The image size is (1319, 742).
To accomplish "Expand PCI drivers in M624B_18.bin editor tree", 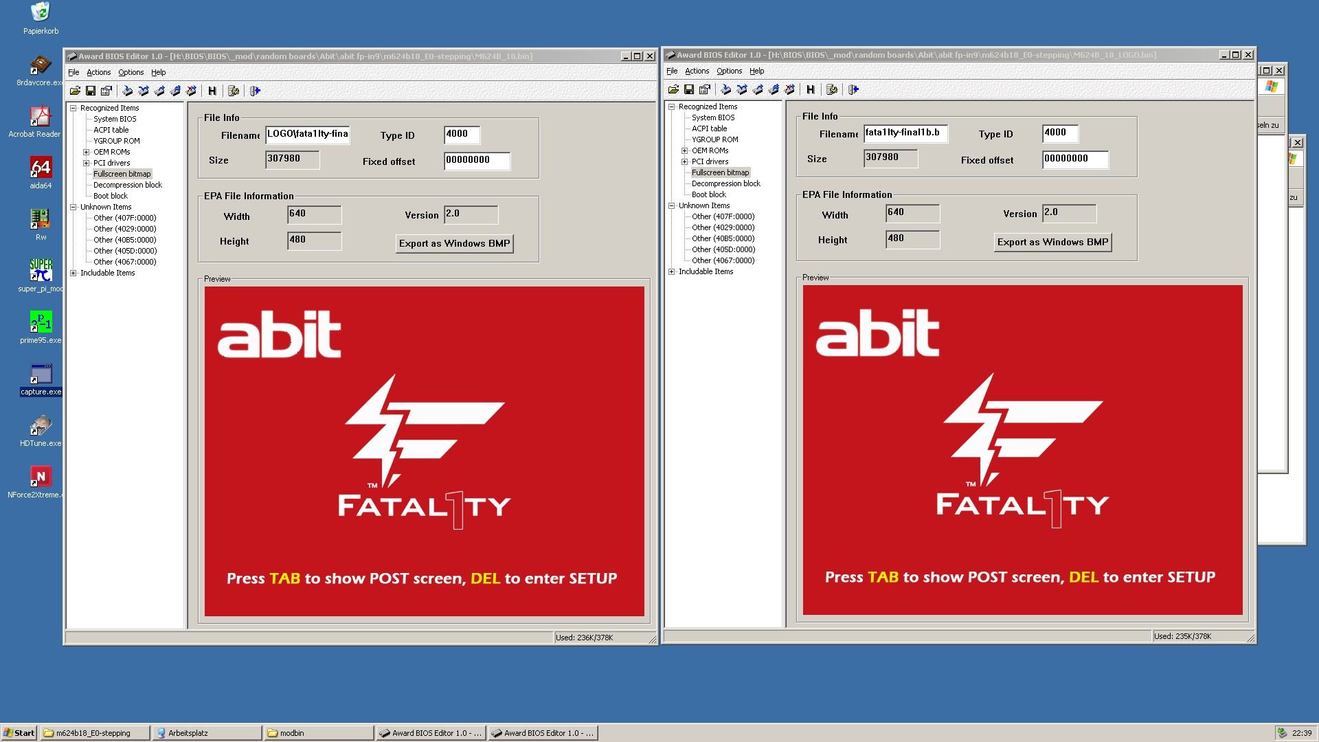I will 87,163.
